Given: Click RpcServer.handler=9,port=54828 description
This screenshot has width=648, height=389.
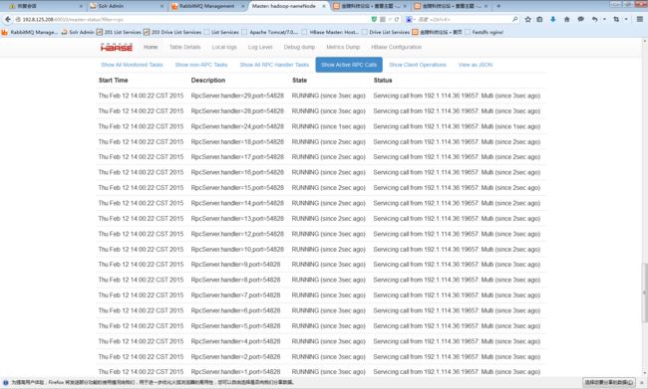Looking at the screenshot, I should [x=235, y=265].
